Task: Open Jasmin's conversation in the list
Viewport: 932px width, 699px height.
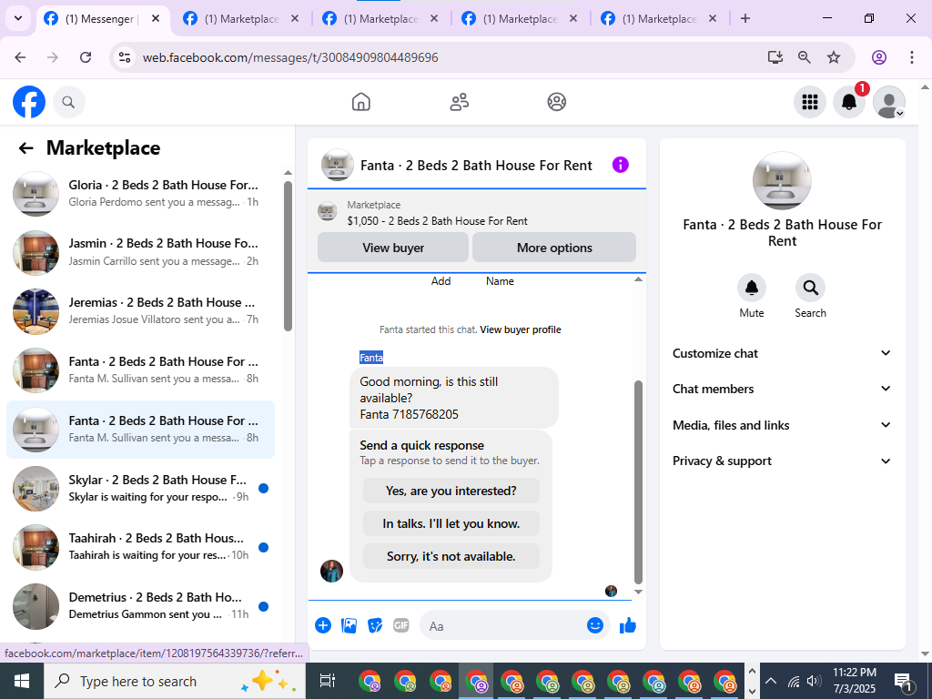Action: click(141, 253)
